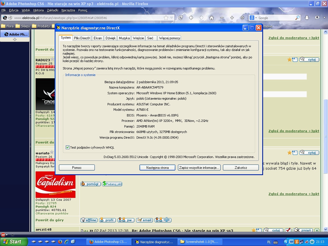Click the bottom Zgłoś do moderatora +3pkt link
The image size is (328, 246).
(x=294, y=194)
